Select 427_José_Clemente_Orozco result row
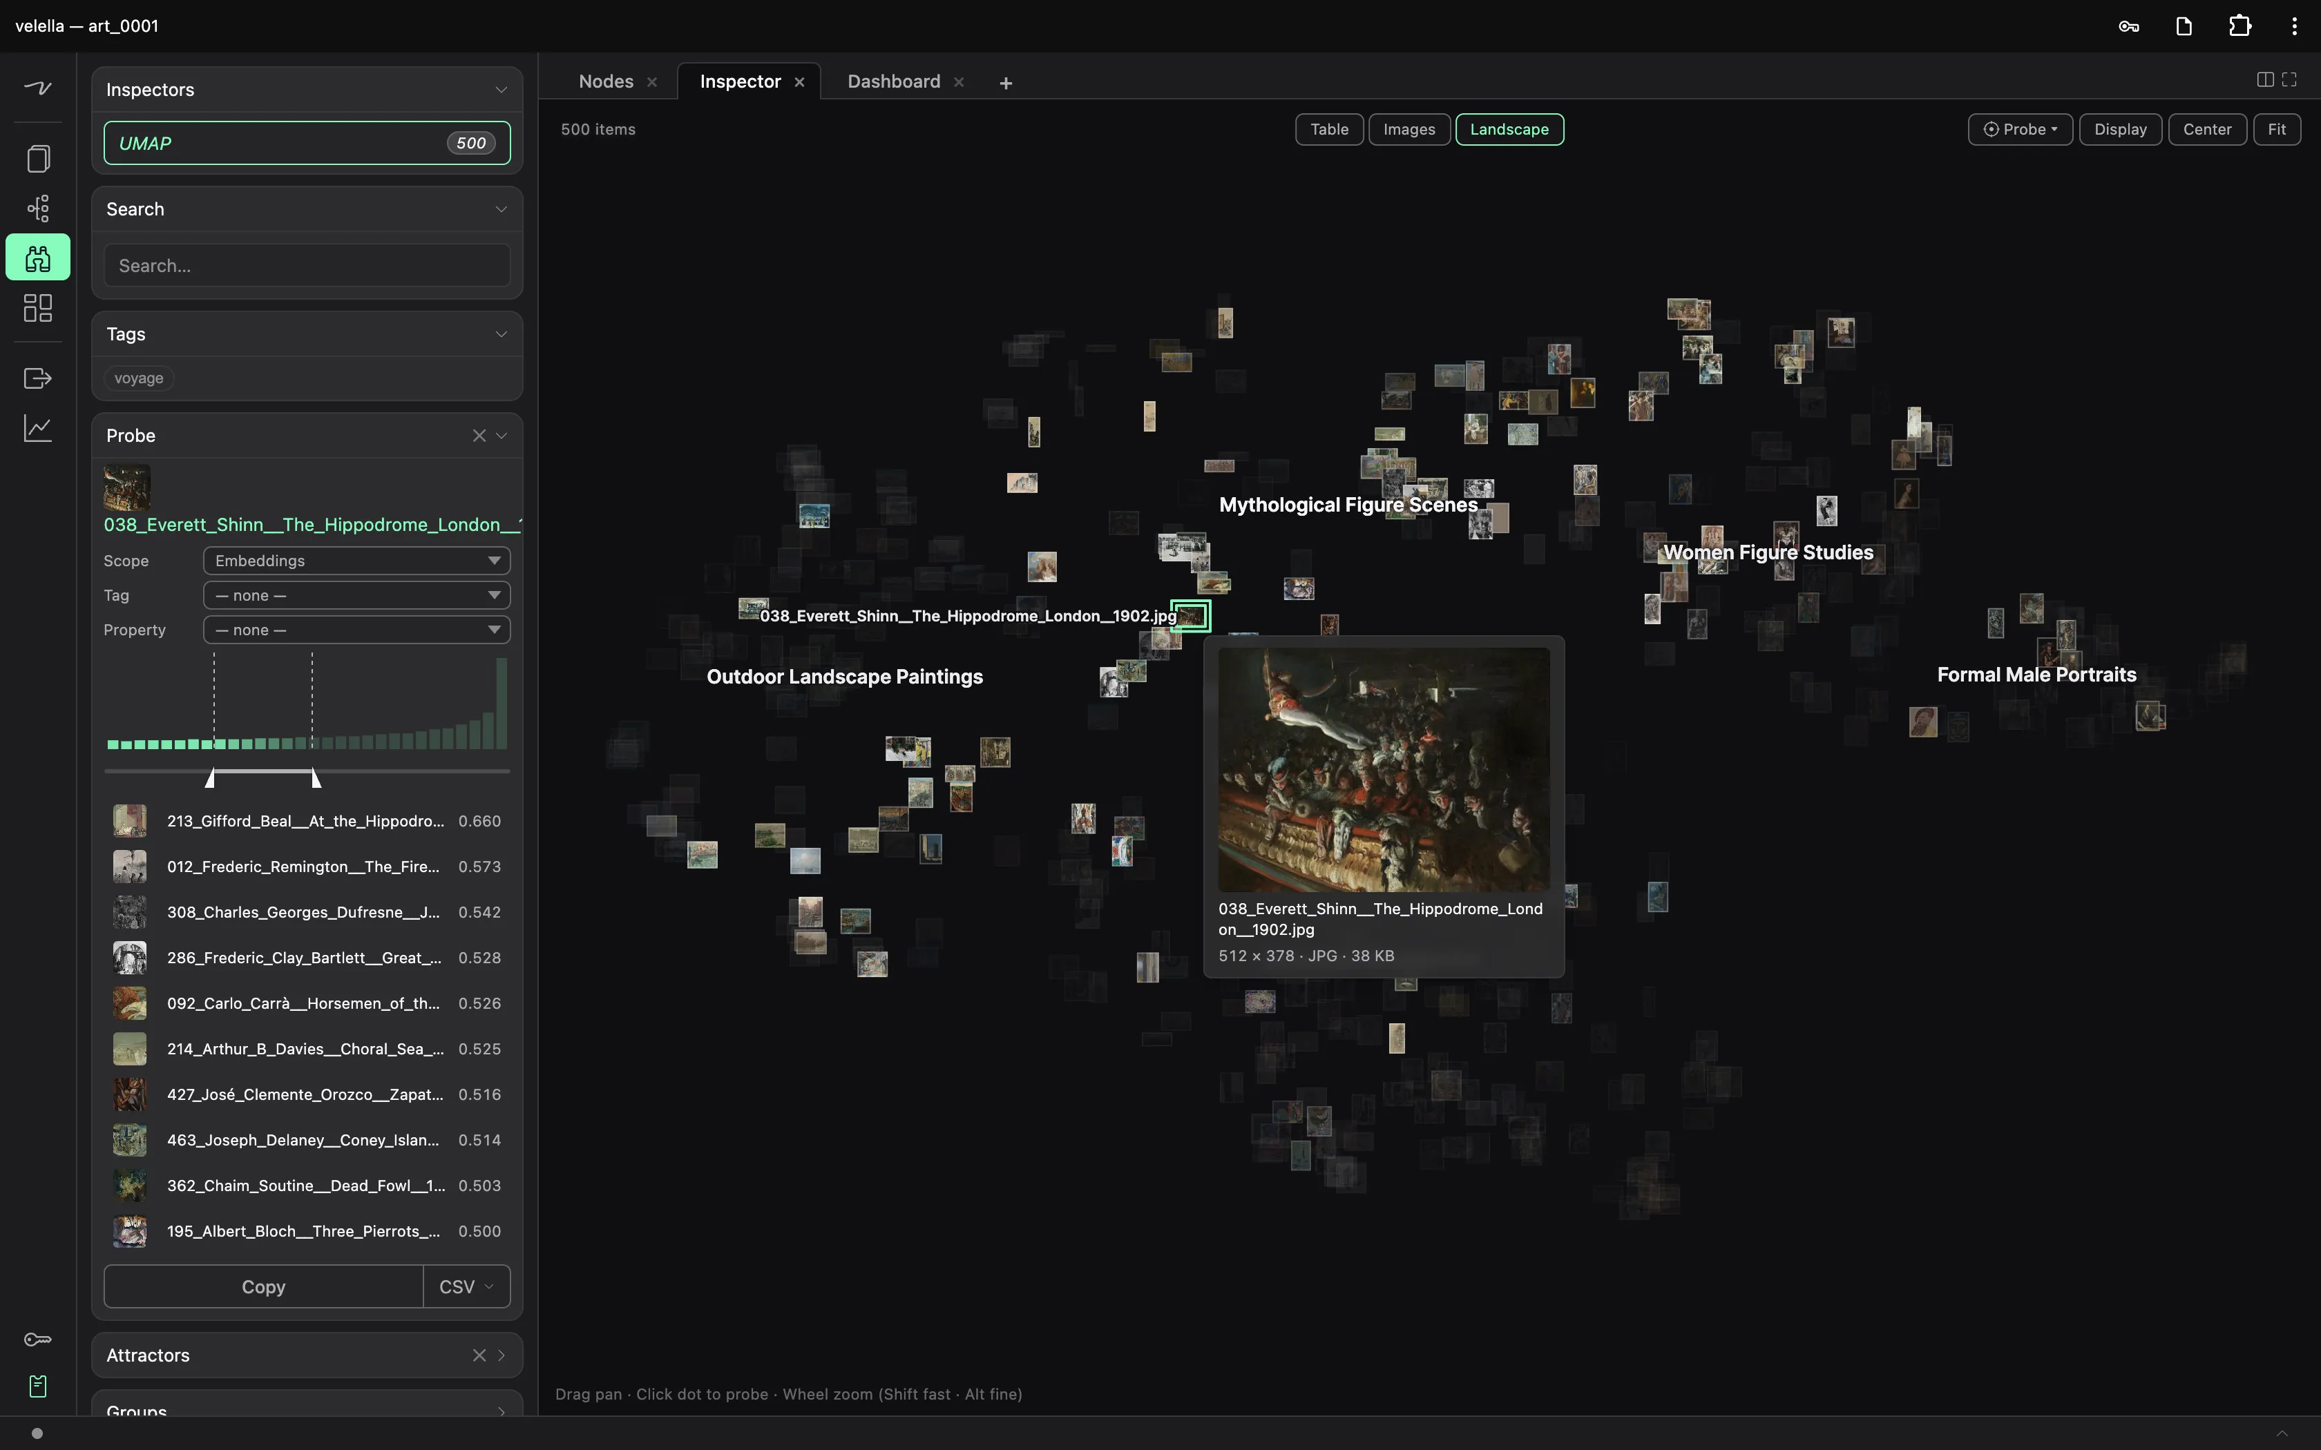2321x1450 pixels. point(307,1094)
